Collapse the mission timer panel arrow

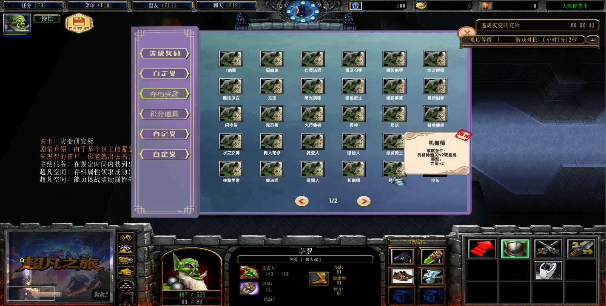[x=592, y=40]
